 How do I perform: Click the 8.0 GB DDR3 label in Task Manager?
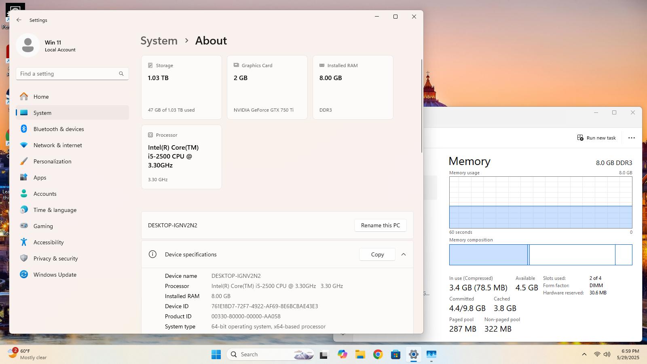pyautogui.click(x=614, y=163)
